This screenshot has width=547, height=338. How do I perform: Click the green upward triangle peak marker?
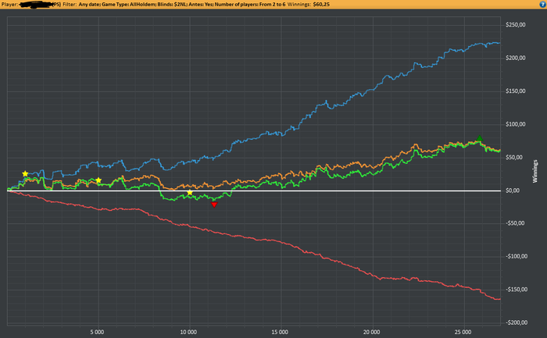tap(480, 138)
